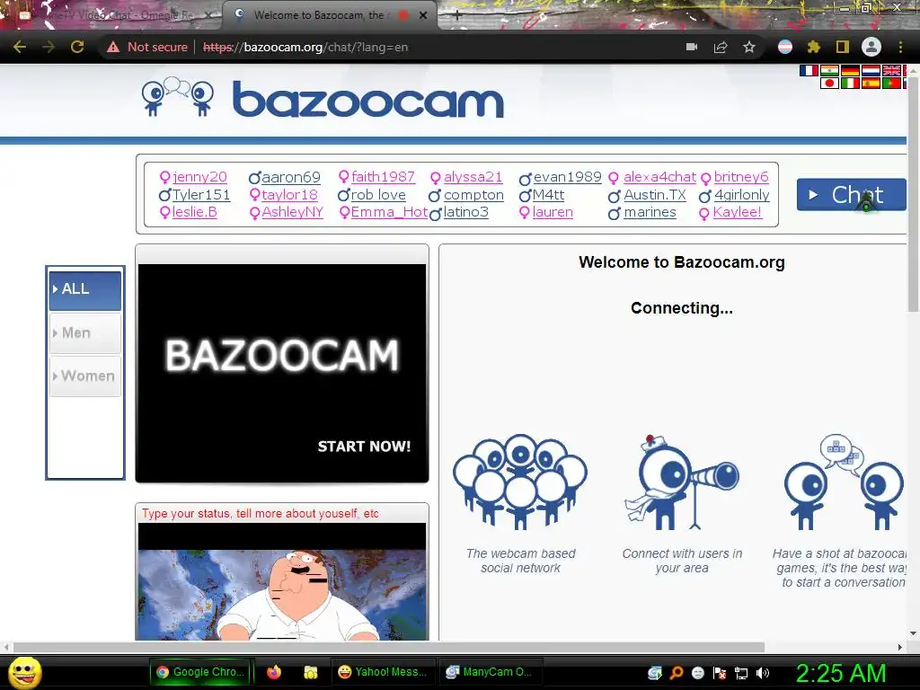Close the Bazoocam browser tab
This screenshot has height=690, width=920.
[x=423, y=15]
